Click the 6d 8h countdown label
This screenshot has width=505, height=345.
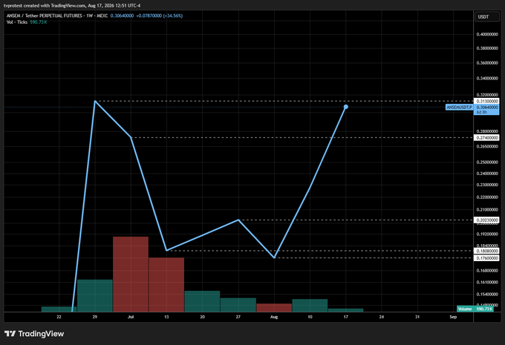tap(482, 112)
